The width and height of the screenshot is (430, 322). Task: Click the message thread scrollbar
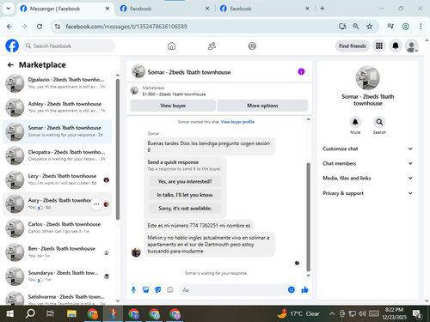click(309, 216)
